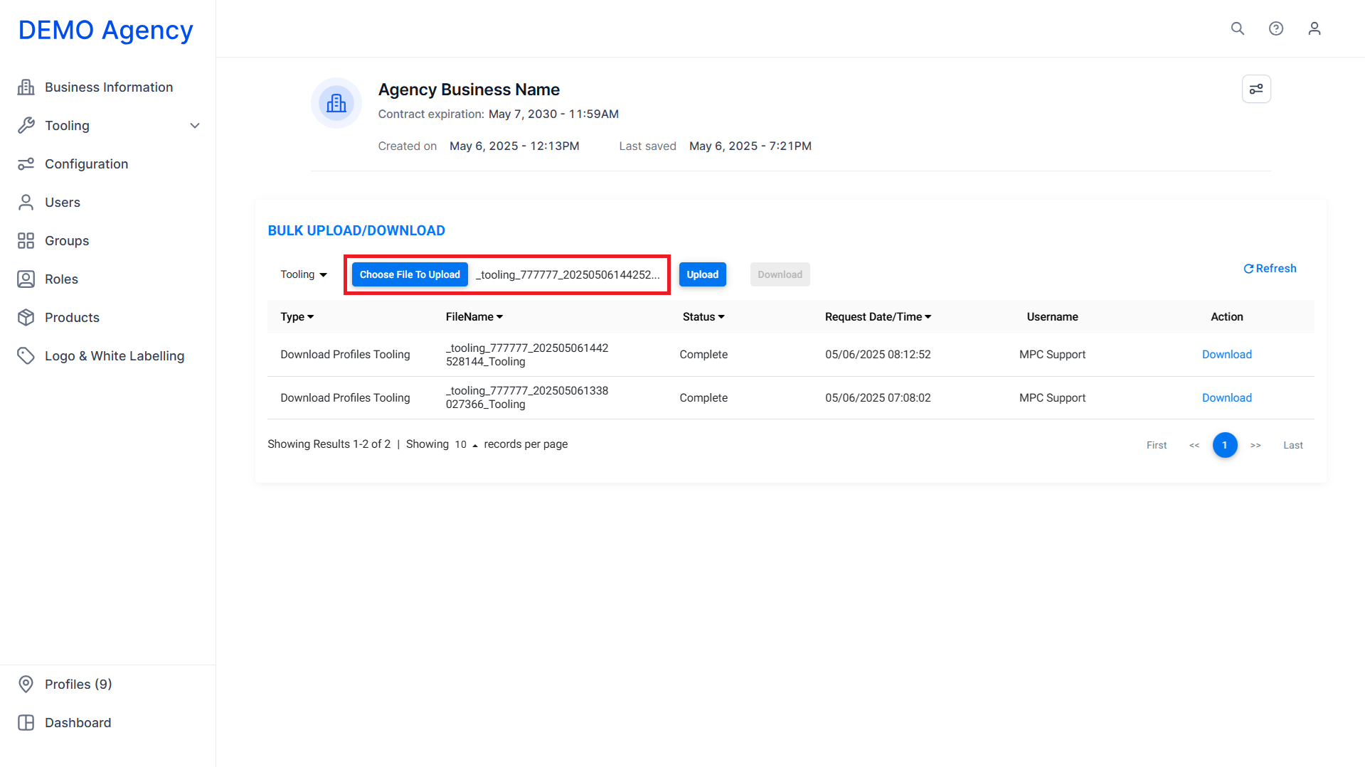Image resolution: width=1365 pixels, height=767 pixels.
Task: Open the search magnifier icon
Action: 1238,28
